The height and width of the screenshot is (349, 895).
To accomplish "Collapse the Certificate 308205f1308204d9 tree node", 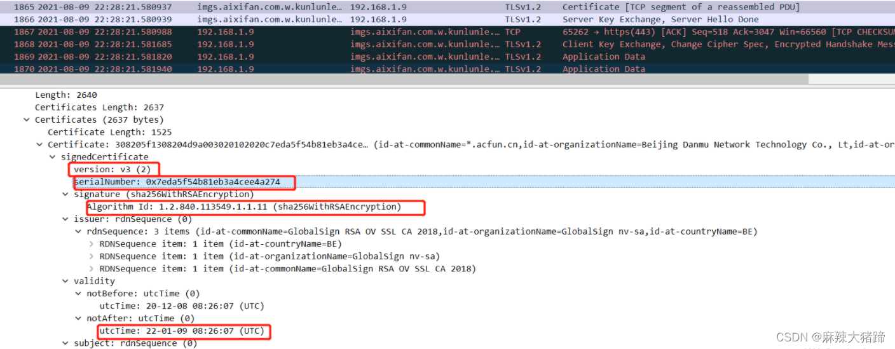I will 39,144.
